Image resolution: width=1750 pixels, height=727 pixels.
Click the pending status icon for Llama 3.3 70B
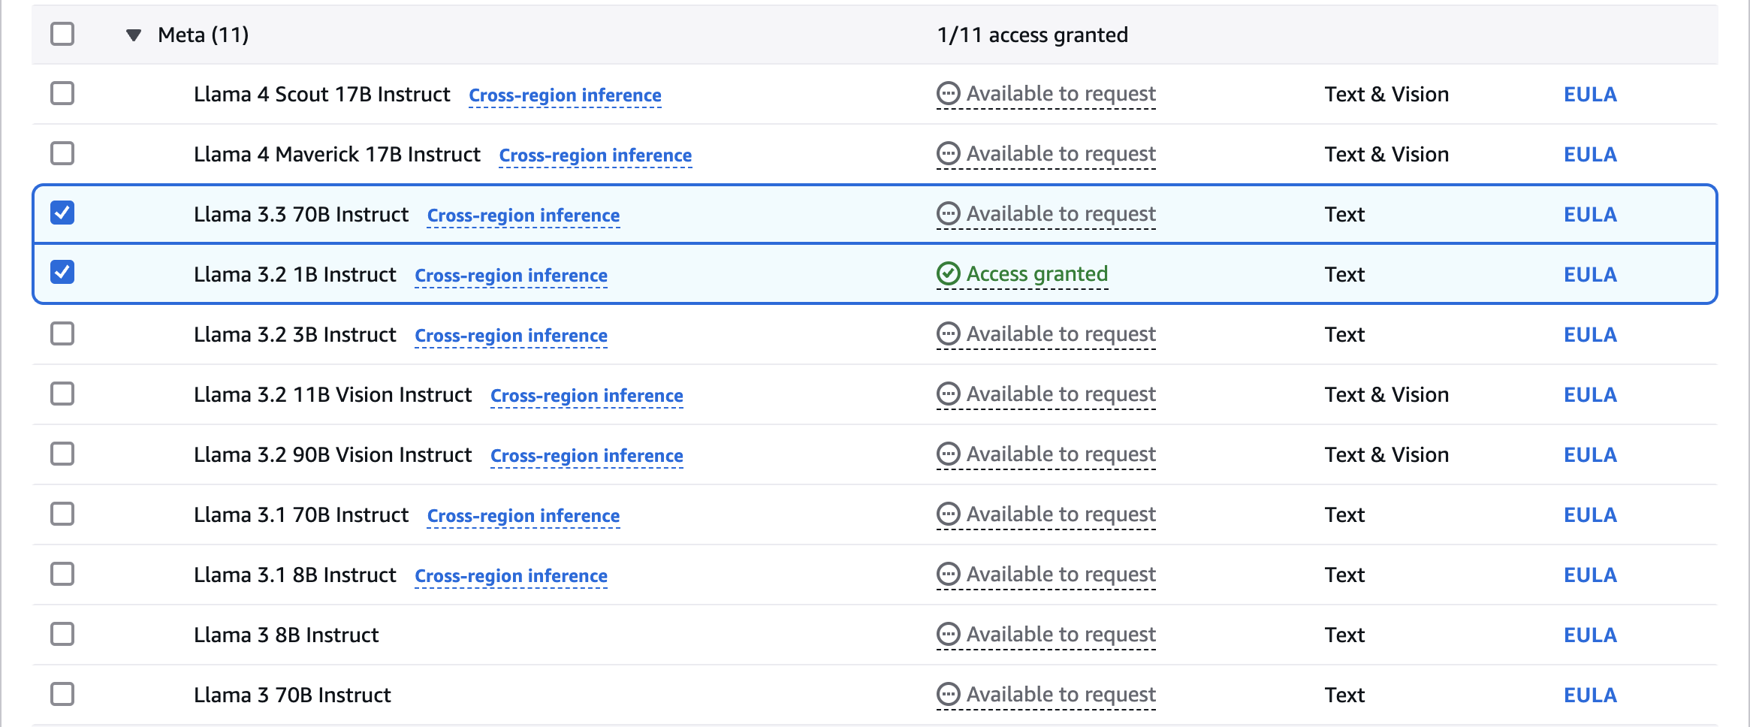[x=949, y=214]
